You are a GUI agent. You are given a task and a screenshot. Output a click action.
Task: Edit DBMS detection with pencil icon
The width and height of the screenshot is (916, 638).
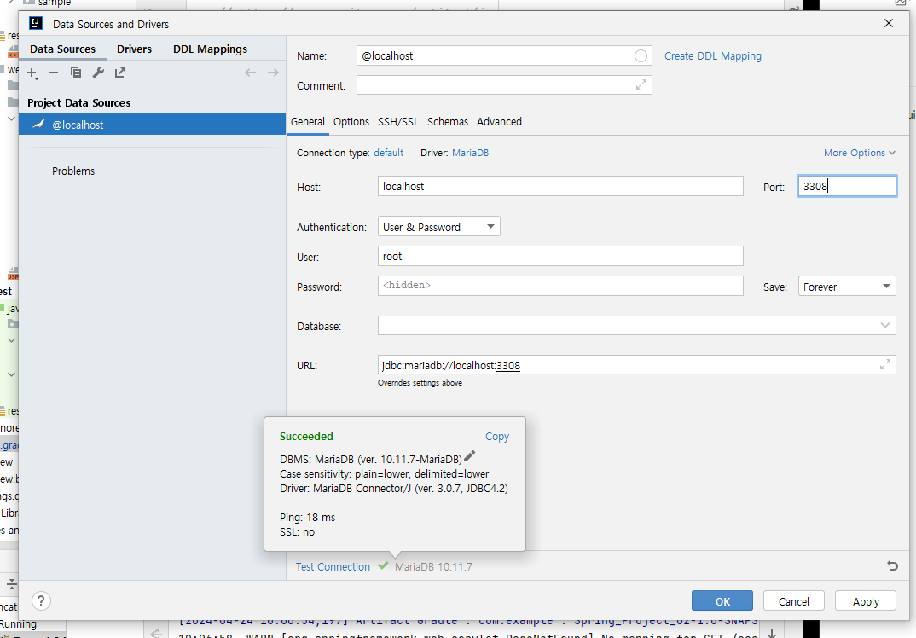tap(470, 455)
